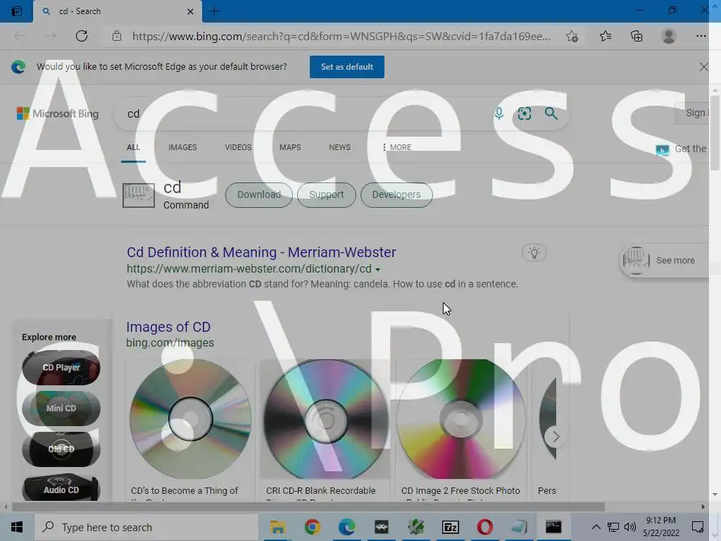Image resolution: width=721 pixels, height=541 pixels.
Task: Click the Support pill button
Action: coord(327,194)
